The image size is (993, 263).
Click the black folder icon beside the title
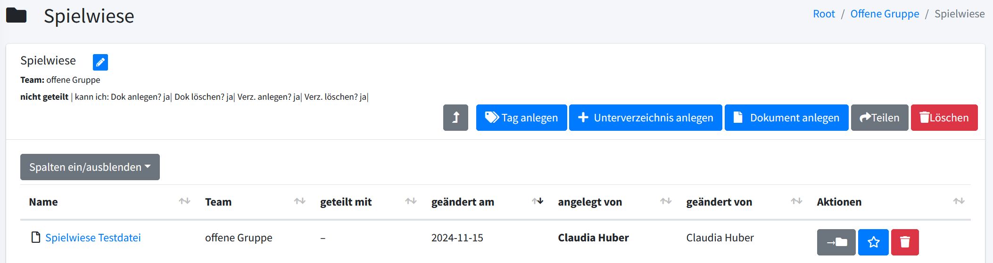17,16
